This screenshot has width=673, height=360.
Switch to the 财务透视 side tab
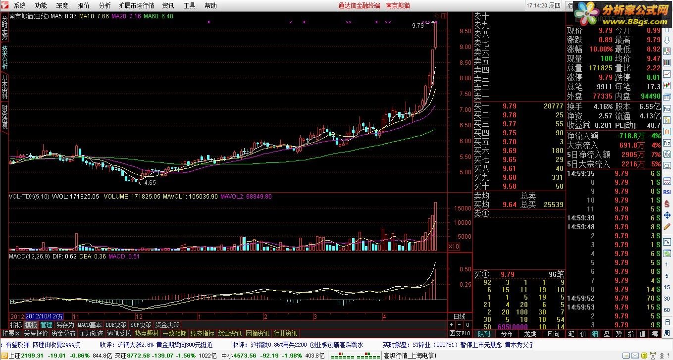click(x=4, y=117)
